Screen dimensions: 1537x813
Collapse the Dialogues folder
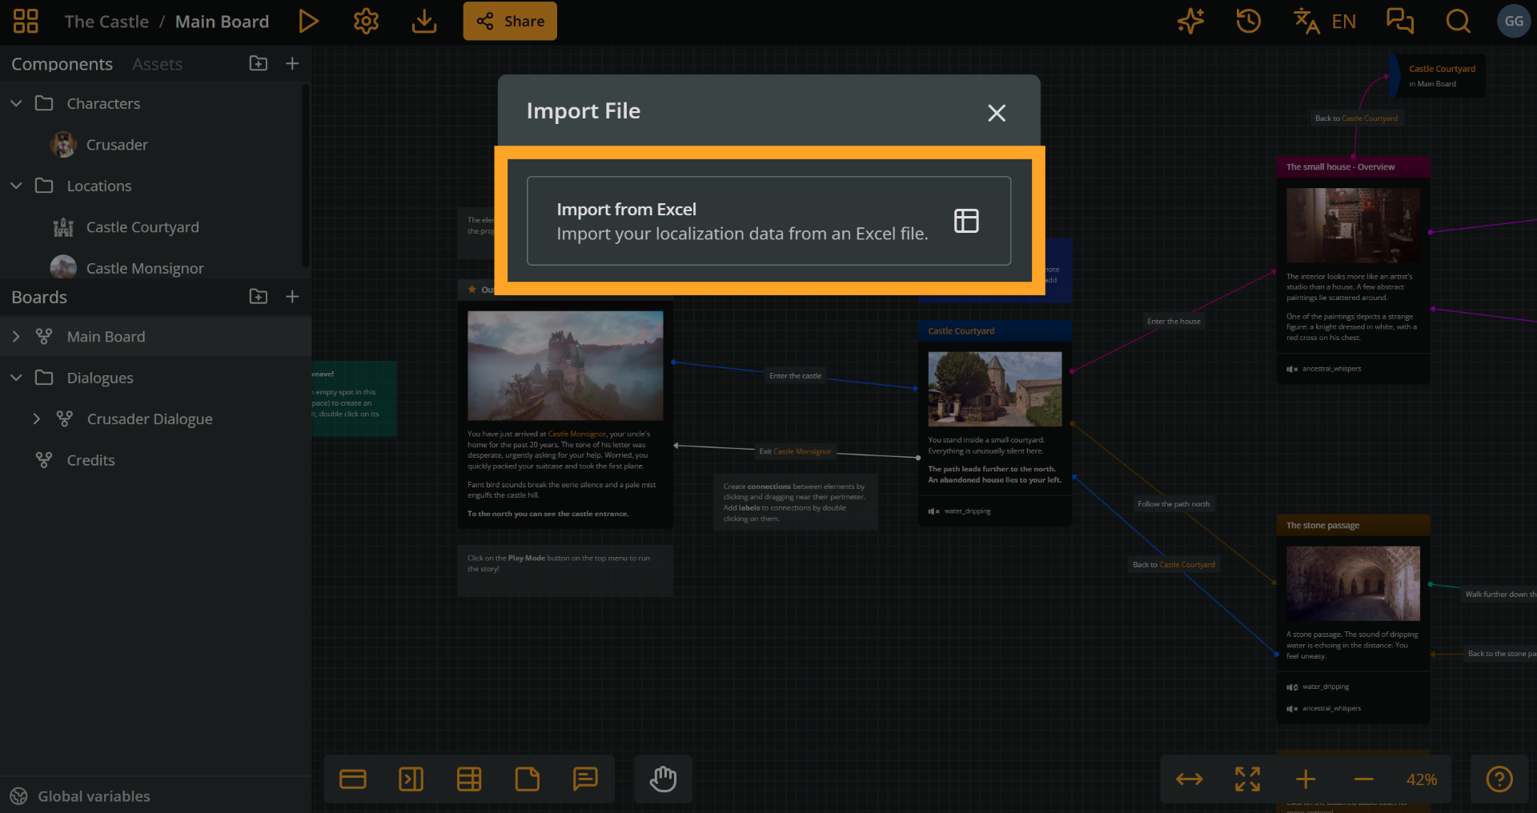tap(16, 378)
